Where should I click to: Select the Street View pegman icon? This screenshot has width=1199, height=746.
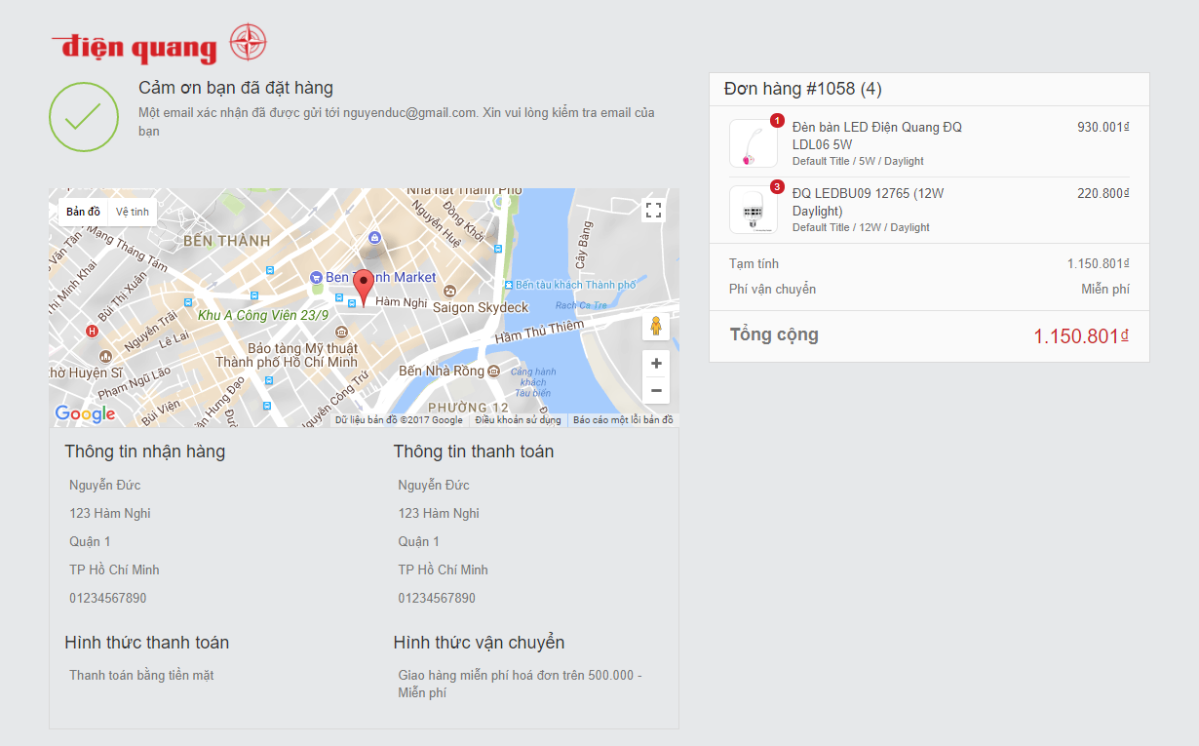[656, 326]
